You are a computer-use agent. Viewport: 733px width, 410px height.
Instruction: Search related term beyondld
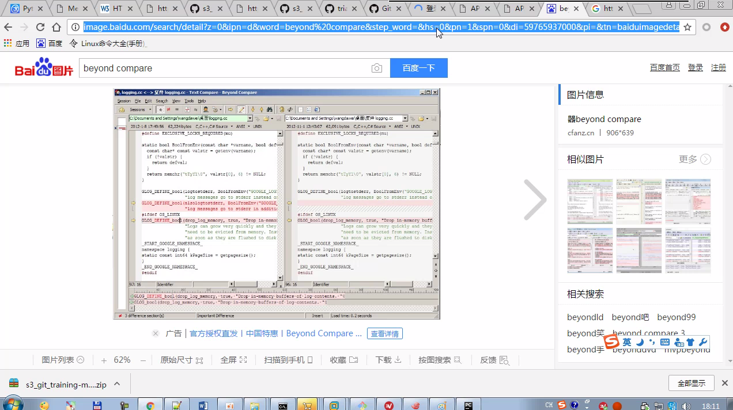(585, 317)
